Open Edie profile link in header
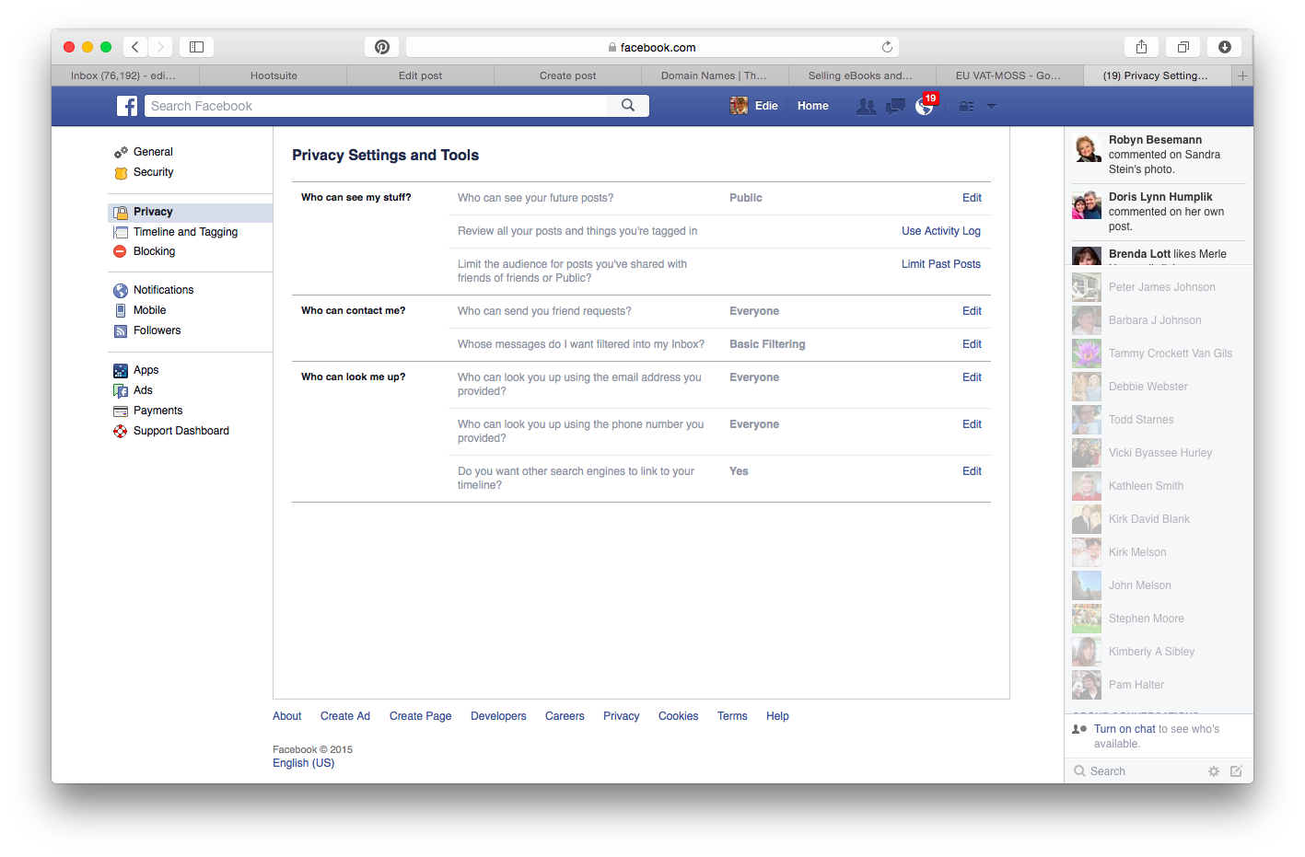The height and width of the screenshot is (857, 1305). tap(754, 106)
